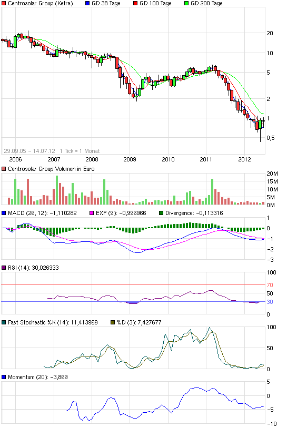Click the 'Centrosolar Group Volumen in Euro' label

coord(51,169)
